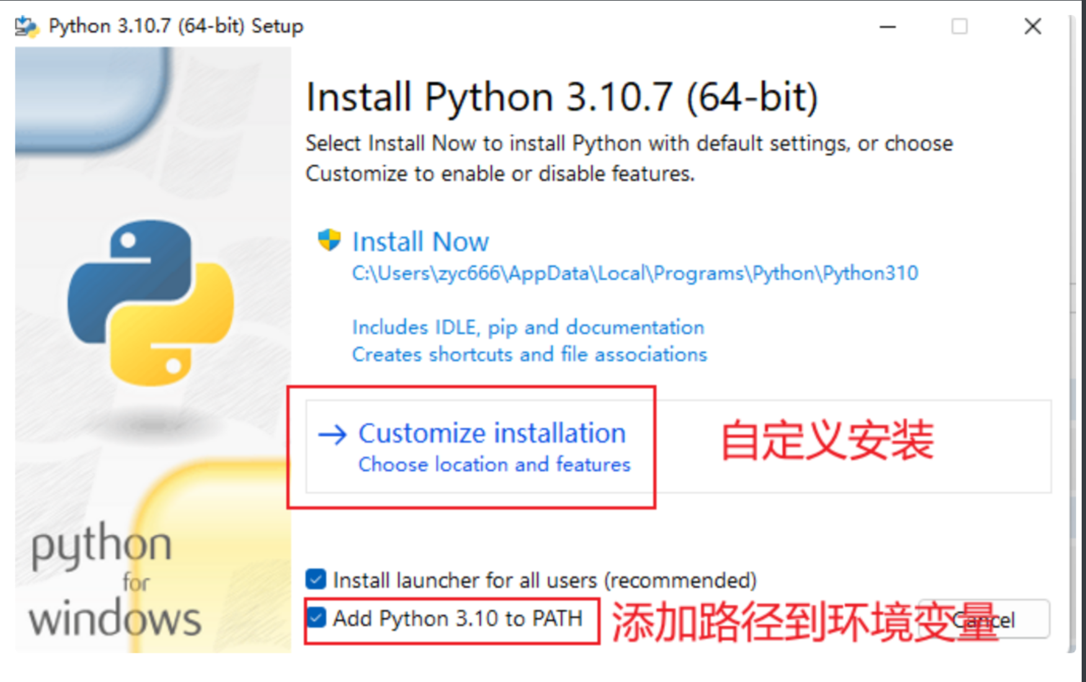Click the 'Install Python 3.10.7 (64-bit)' heading
This screenshot has height=682, width=1086.
[x=562, y=97]
